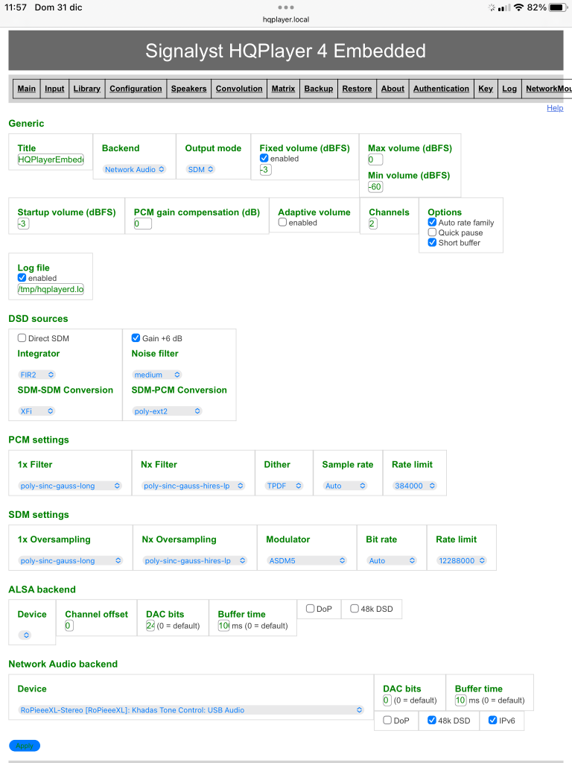Go to the Speakers tab
This screenshot has height=763, width=572.
[188, 89]
